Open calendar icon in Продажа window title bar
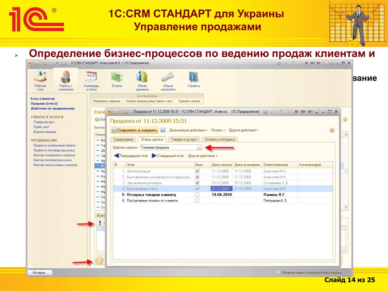The image size is (388, 291). [x=288, y=112]
